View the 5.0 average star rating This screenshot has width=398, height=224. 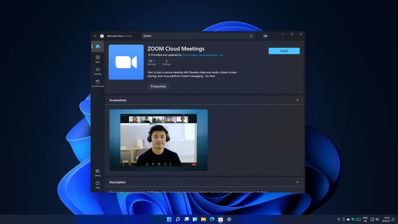151,62
